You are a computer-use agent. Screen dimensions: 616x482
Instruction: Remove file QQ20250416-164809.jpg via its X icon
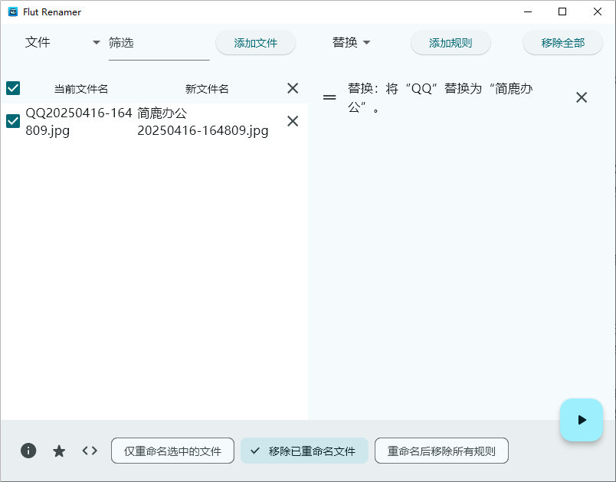point(293,121)
